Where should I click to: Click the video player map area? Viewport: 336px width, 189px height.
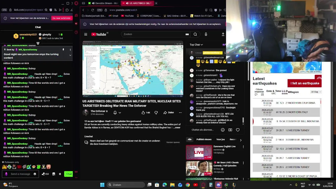point(133,69)
